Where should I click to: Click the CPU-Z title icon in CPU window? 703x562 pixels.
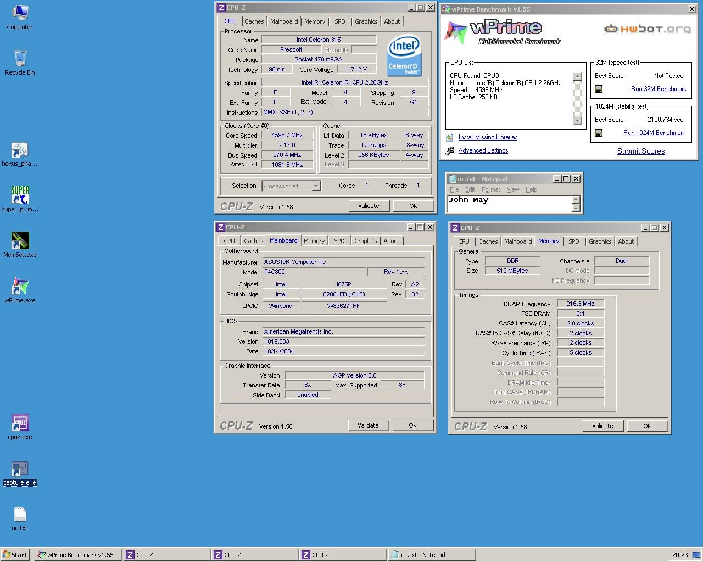tap(221, 8)
